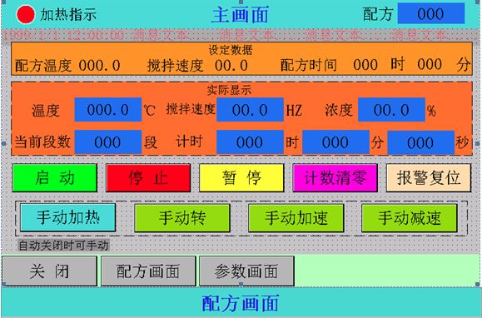Click the green 启动 start button
The width and height of the screenshot is (482, 318).
[x=55, y=178]
